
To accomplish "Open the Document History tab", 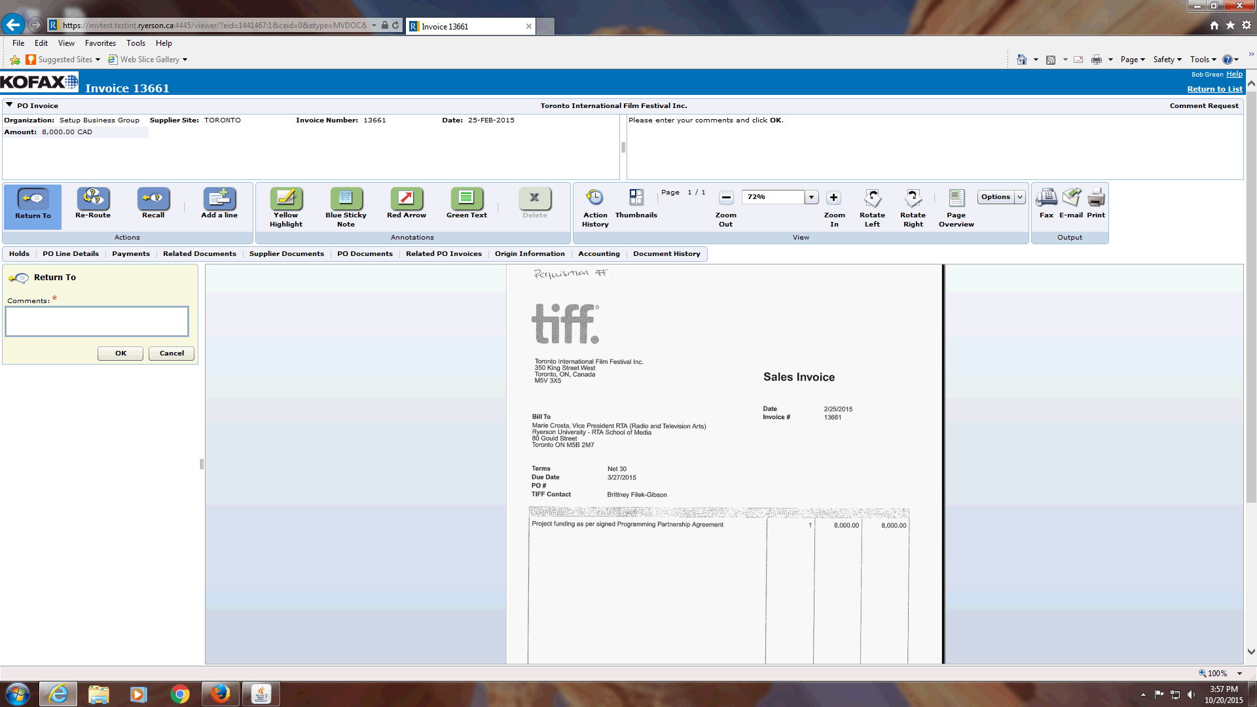I will tap(666, 254).
